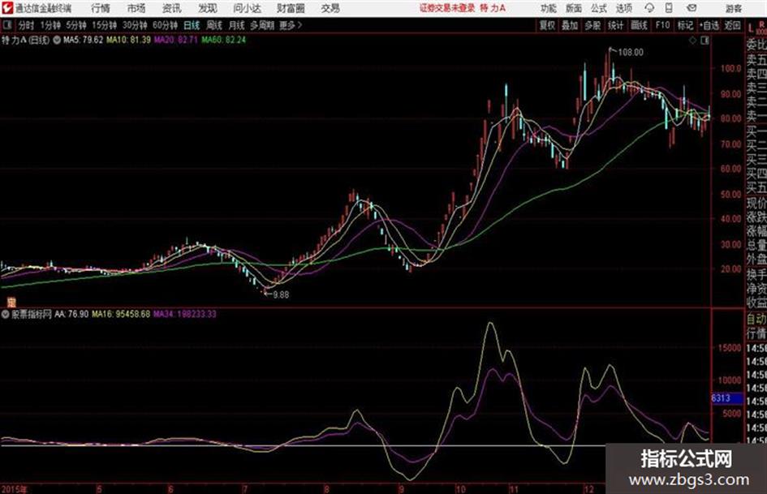Open the envelope message icon
767x494 pixels.
(x=692, y=8)
